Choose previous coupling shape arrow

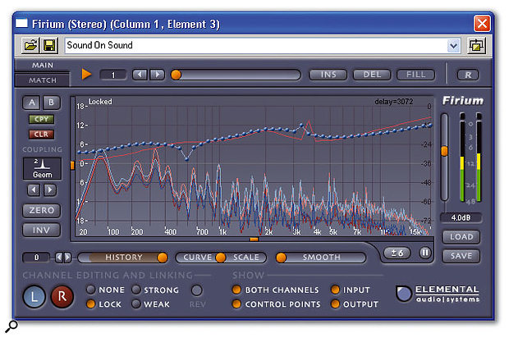point(34,190)
